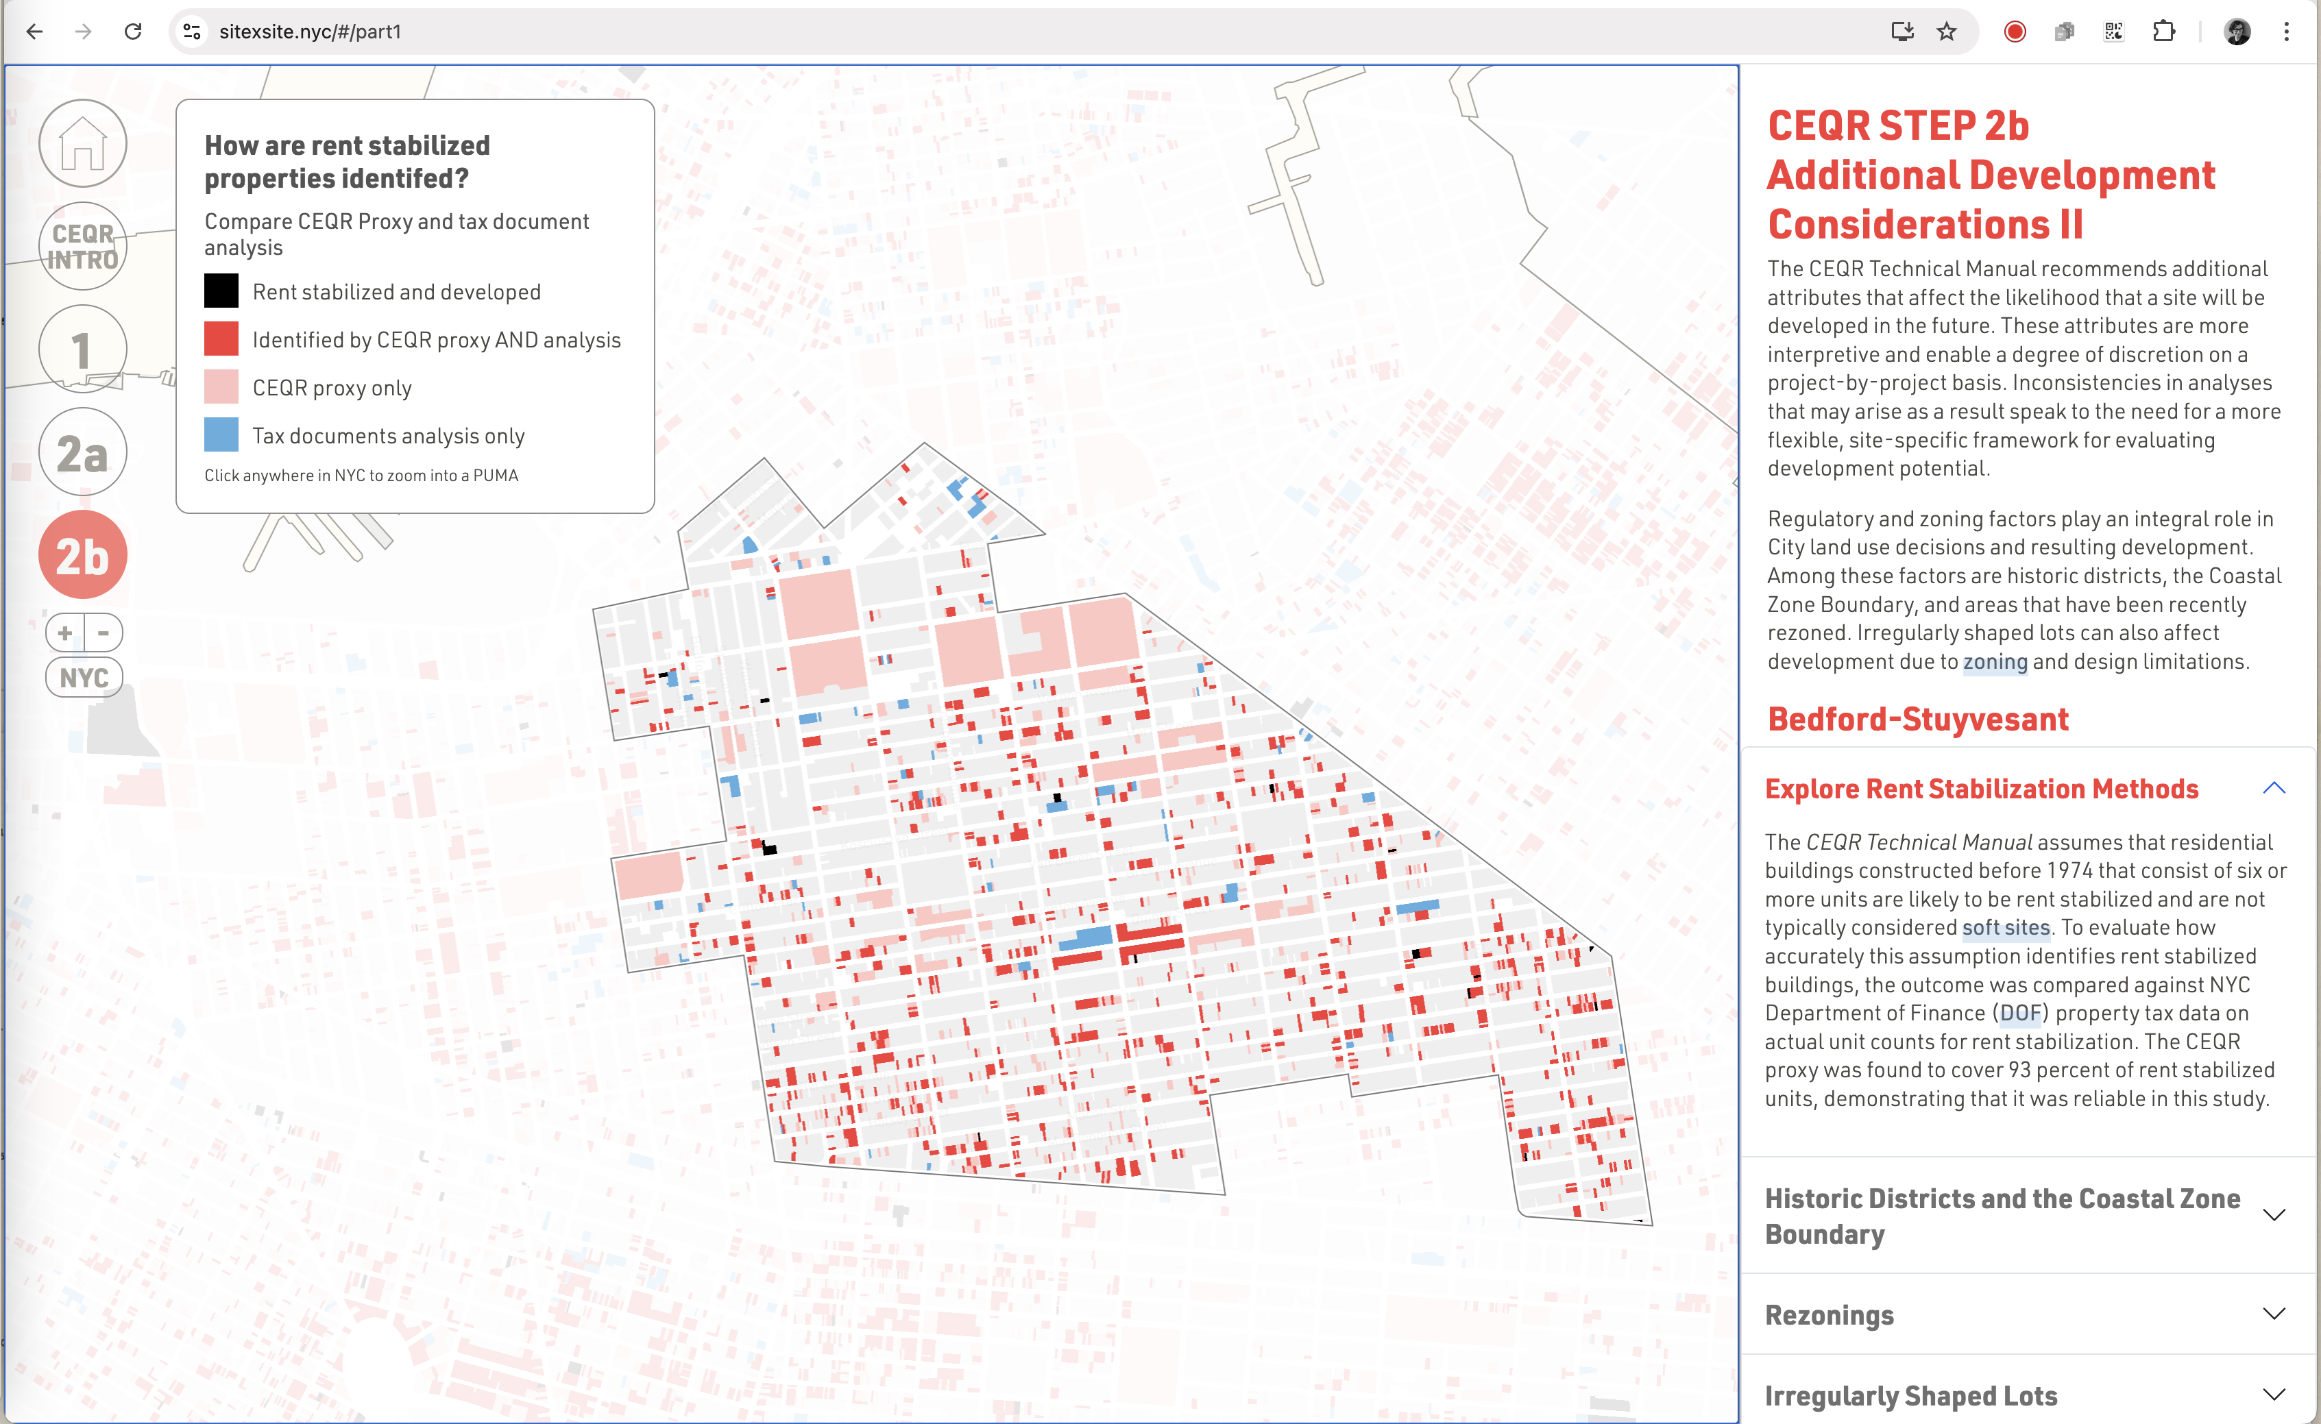Go to the home step icon
This screenshot has width=2321, height=1424.
point(83,143)
